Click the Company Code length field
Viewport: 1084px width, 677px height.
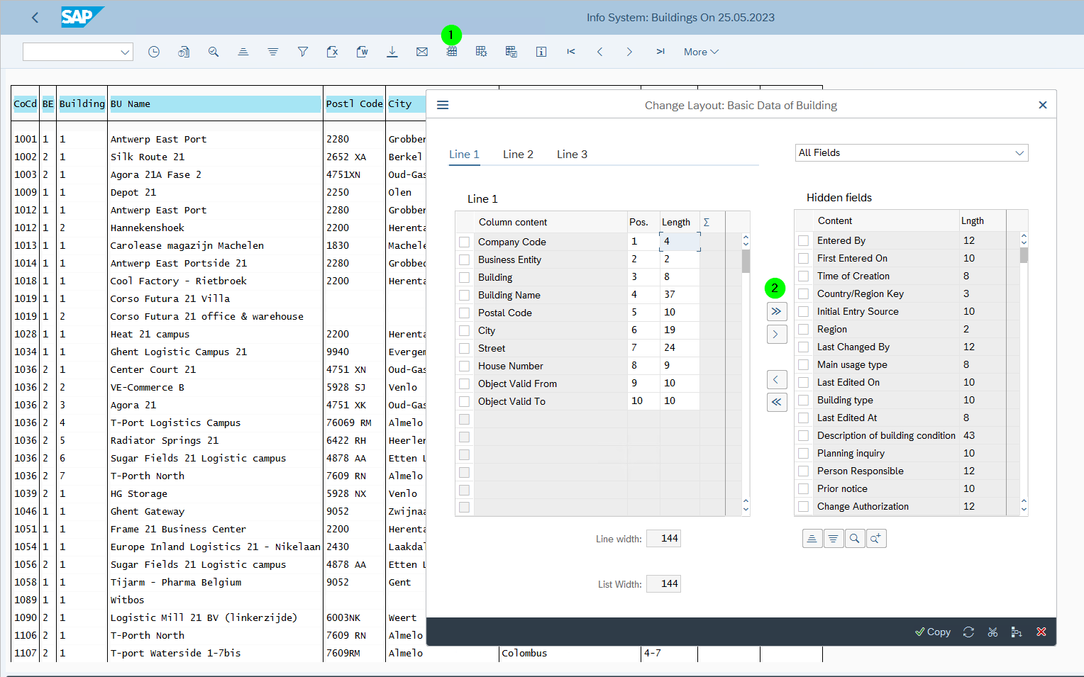[x=680, y=241]
